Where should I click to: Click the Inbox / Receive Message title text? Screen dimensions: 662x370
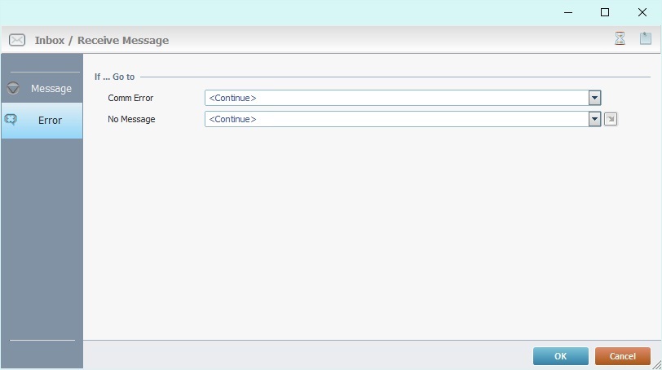102,40
